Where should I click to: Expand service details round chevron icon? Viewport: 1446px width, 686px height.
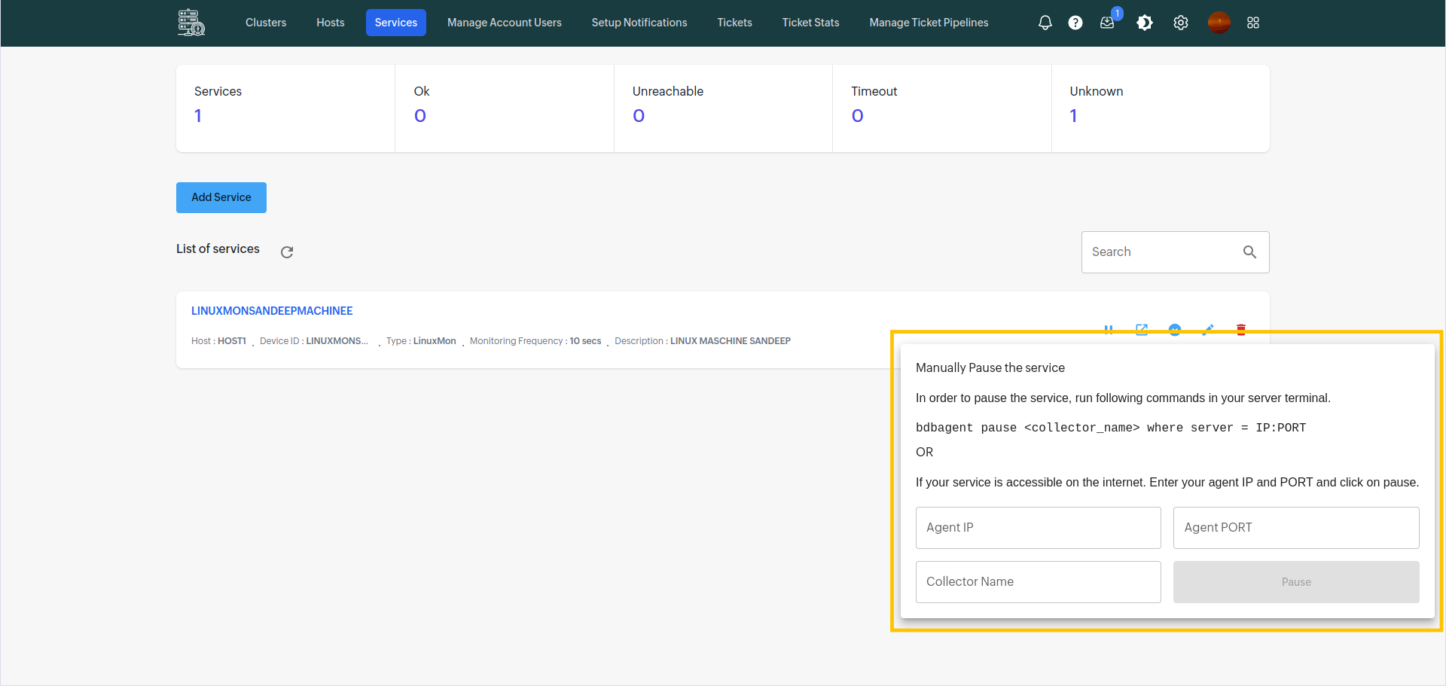click(x=1175, y=330)
